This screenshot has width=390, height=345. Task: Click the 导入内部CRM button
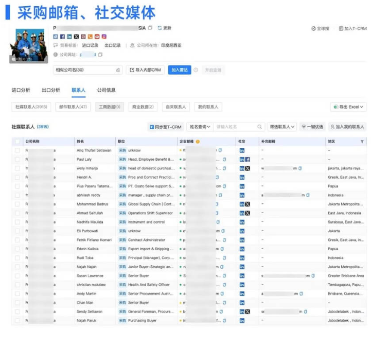(146, 70)
